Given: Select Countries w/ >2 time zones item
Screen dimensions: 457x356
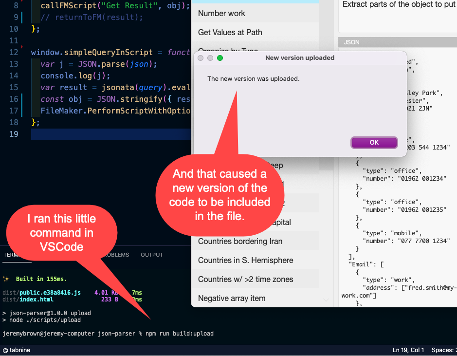Looking at the screenshot, I should point(255,280).
